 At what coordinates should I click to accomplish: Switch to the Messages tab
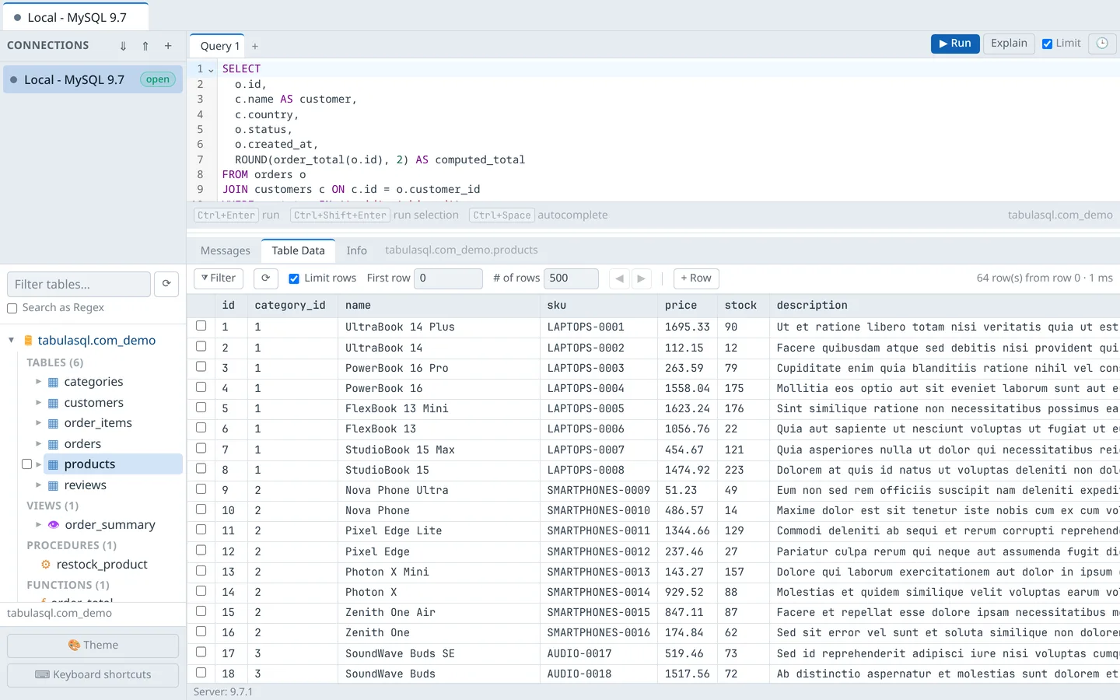pyautogui.click(x=226, y=250)
